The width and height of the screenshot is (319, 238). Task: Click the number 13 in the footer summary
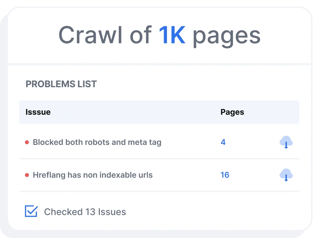click(90, 212)
